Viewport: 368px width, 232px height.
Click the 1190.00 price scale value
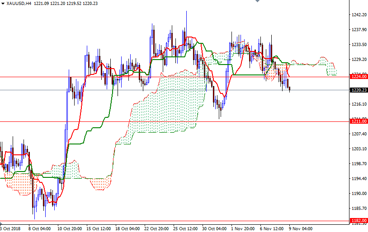[x=359, y=194]
